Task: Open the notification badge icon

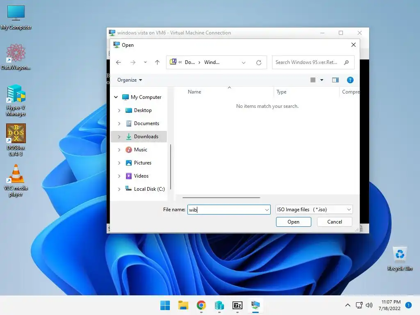Action: pos(409,305)
